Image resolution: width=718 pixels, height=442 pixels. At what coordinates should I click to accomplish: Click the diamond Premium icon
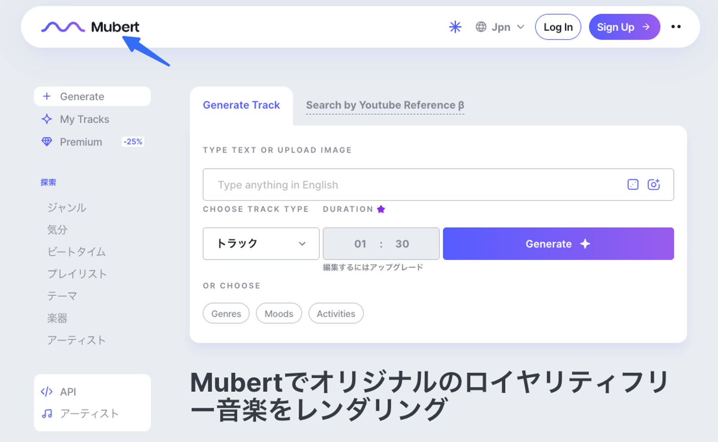pos(47,142)
